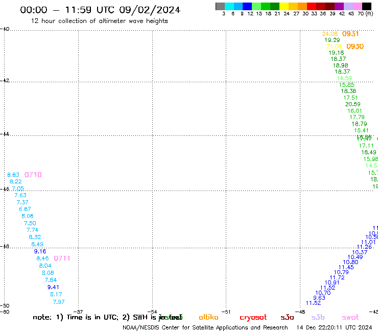This screenshot has width=378, height=332.
Task: Click the orange swatch in the legend
Action: click(x=302, y=6)
